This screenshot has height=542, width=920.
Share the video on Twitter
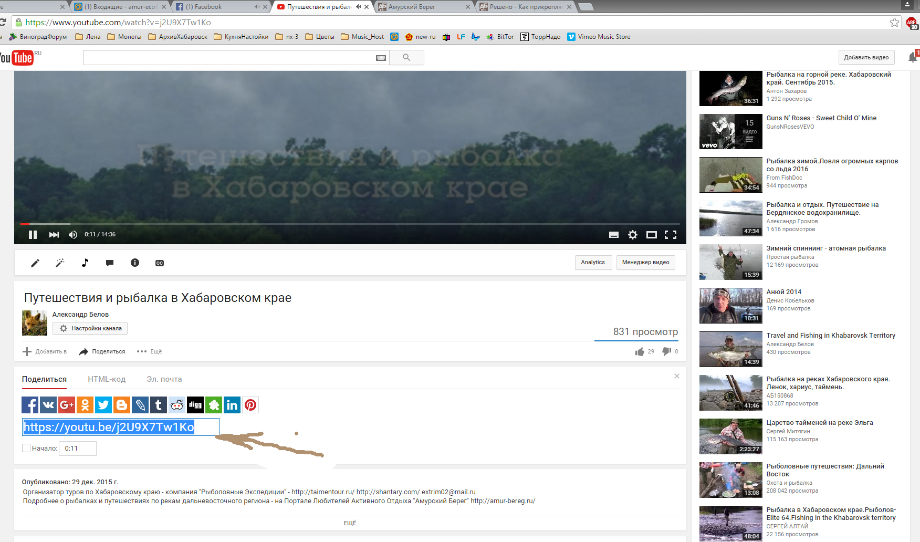click(x=103, y=405)
